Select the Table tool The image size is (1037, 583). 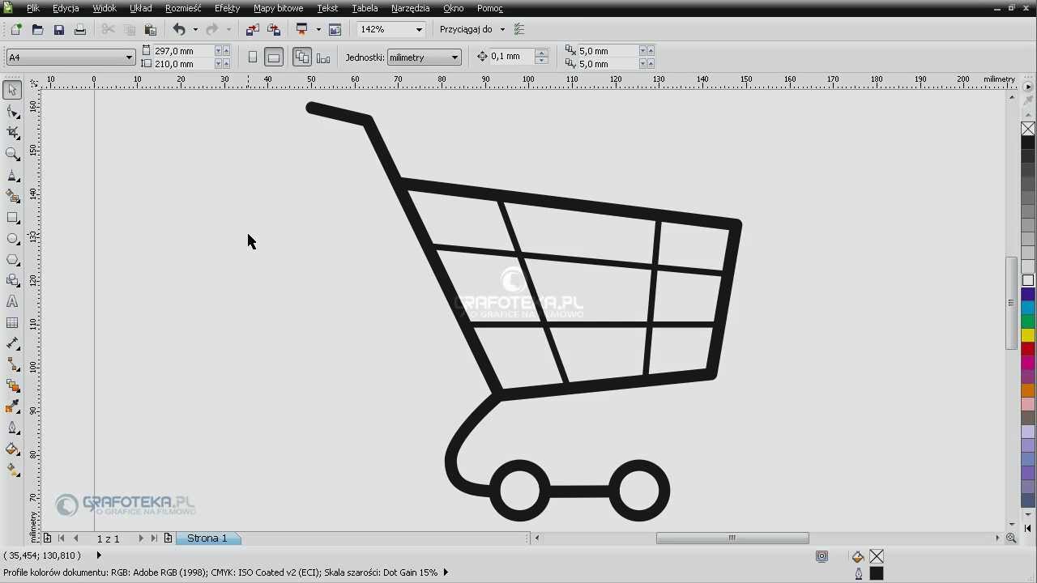(x=12, y=323)
